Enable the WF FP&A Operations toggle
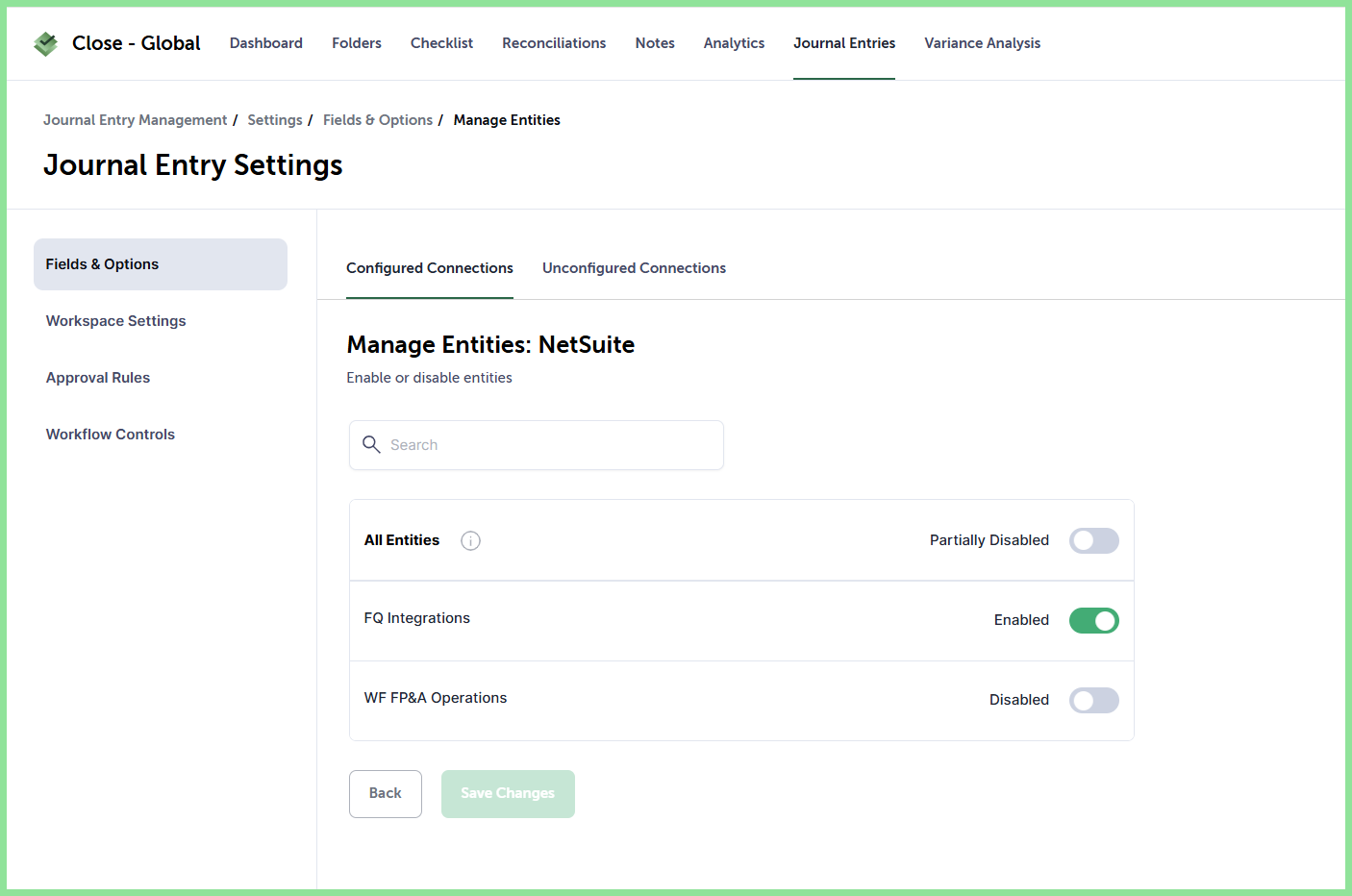1352x896 pixels. (1094, 700)
